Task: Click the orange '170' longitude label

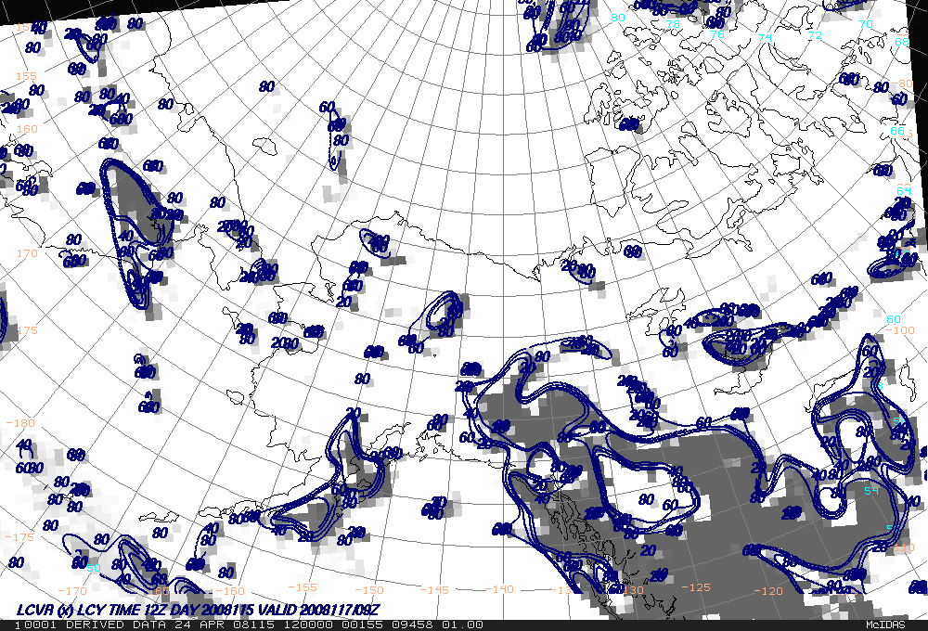Action: (27, 253)
